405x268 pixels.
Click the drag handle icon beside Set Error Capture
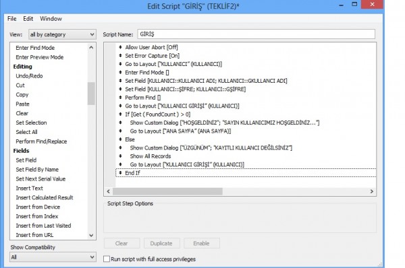point(120,55)
